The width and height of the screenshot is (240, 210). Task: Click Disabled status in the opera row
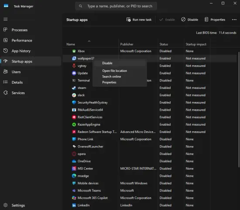pyautogui.click(x=165, y=154)
